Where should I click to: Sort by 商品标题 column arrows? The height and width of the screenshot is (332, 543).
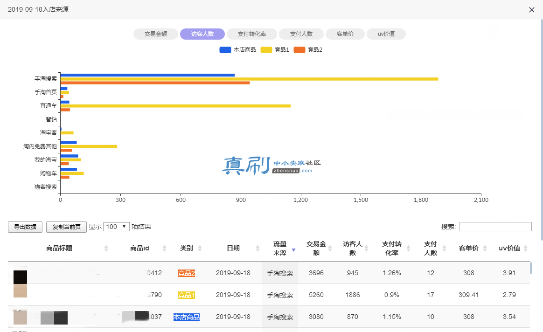click(106, 248)
